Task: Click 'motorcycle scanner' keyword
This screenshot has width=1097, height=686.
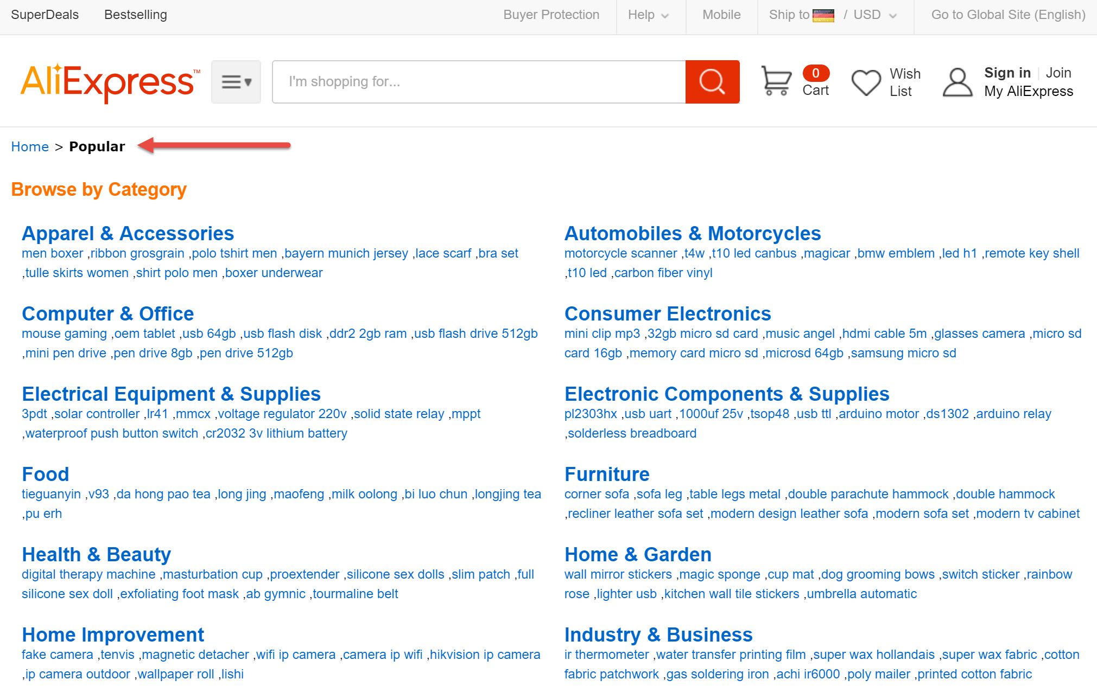Action: tap(621, 253)
